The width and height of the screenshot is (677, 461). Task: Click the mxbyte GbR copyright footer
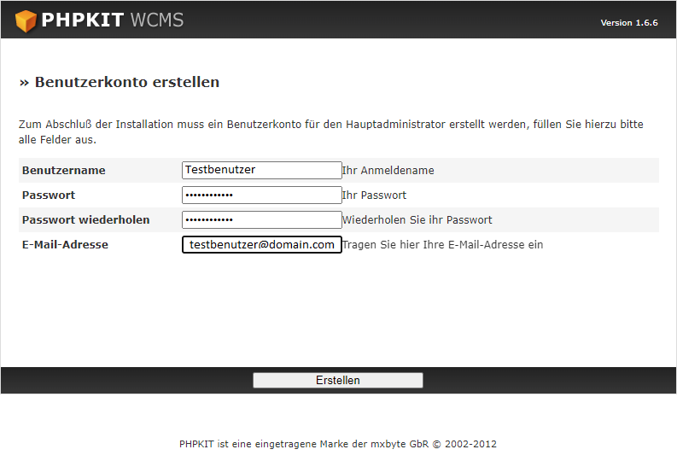click(337, 444)
